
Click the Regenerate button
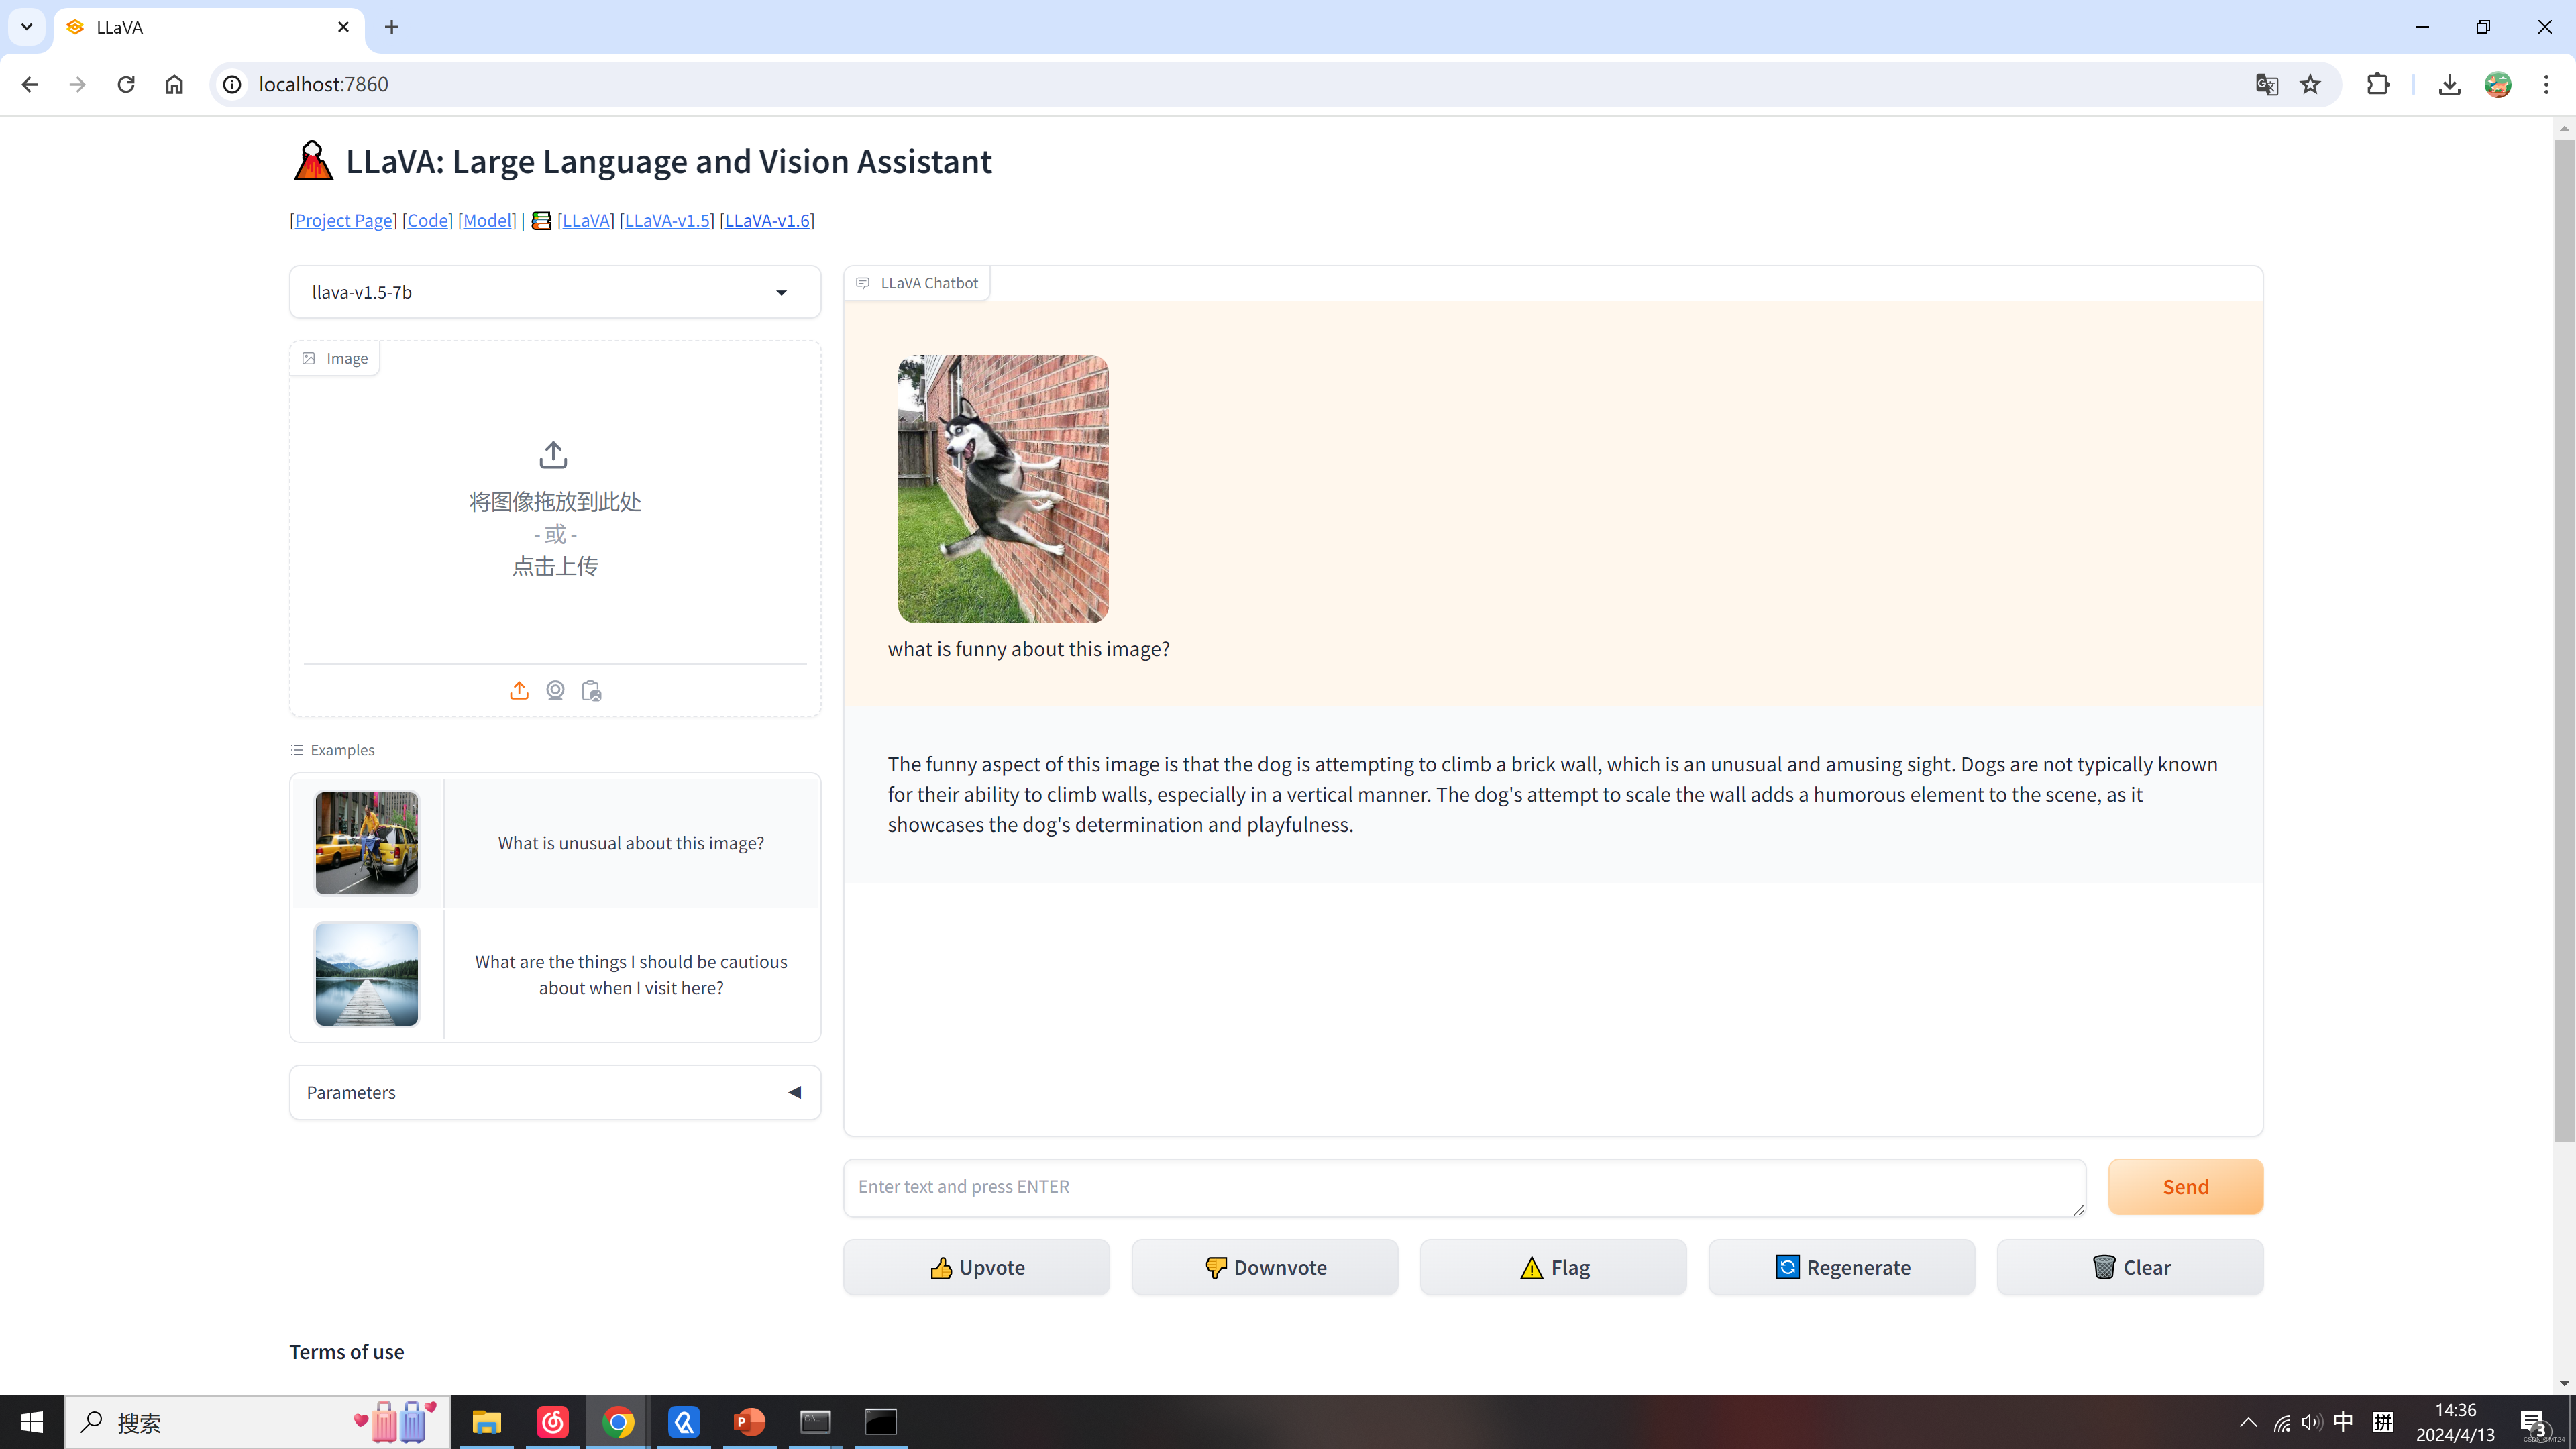[x=1841, y=1267]
